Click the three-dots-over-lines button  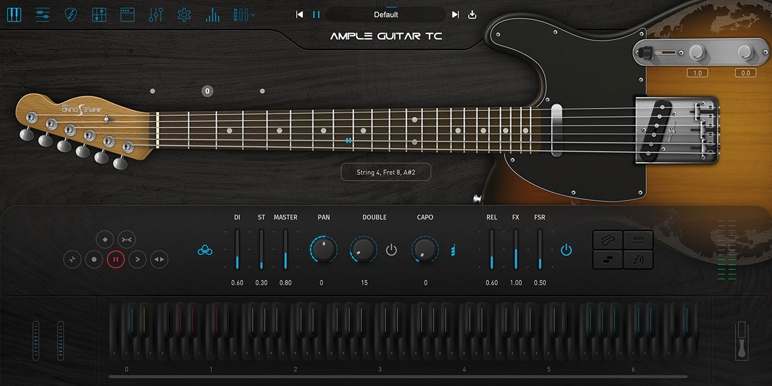click(638, 240)
